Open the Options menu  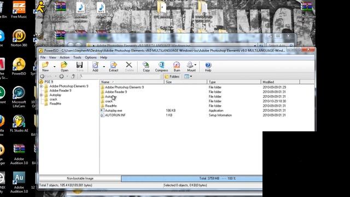click(91, 57)
